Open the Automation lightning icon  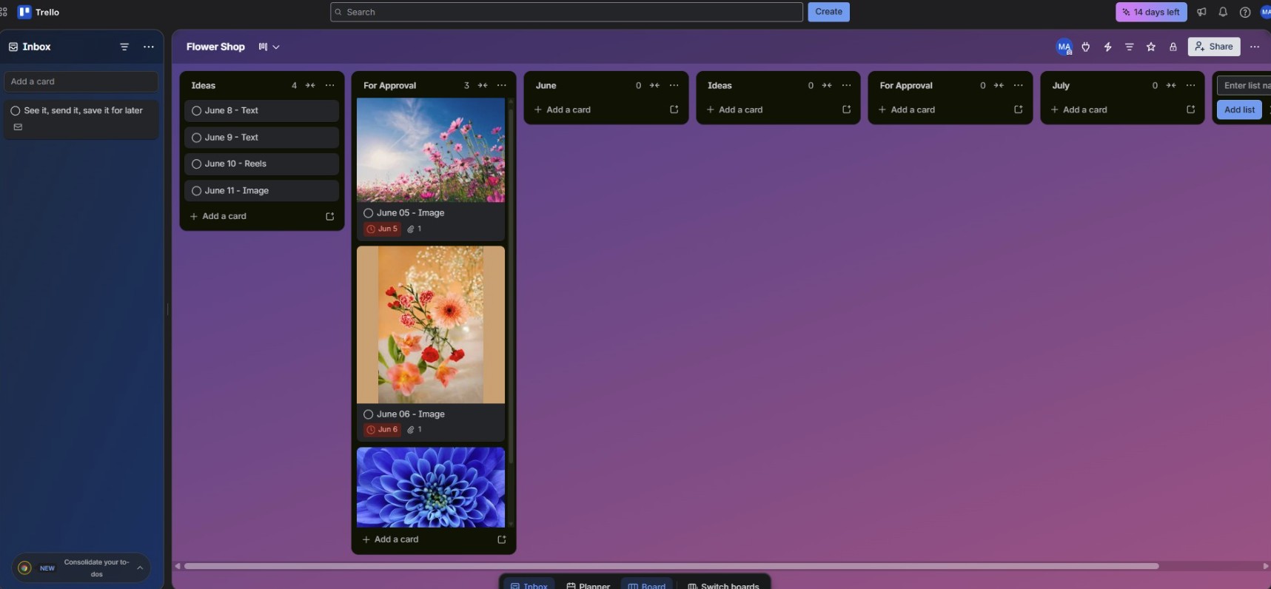point(1107,47)
